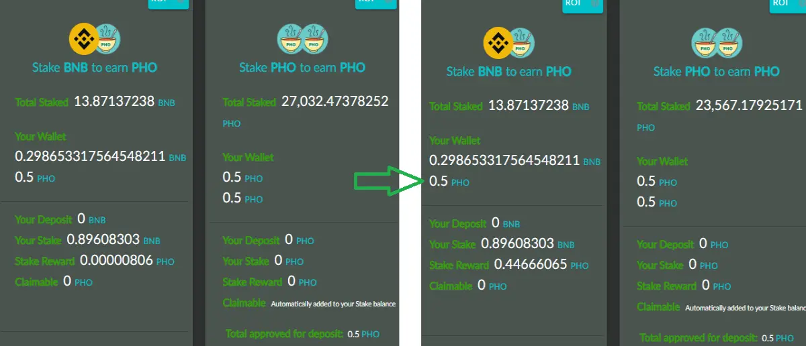Click 'Total Staked' label on the 27,032.47378252 card

click(x=249, y=103)
